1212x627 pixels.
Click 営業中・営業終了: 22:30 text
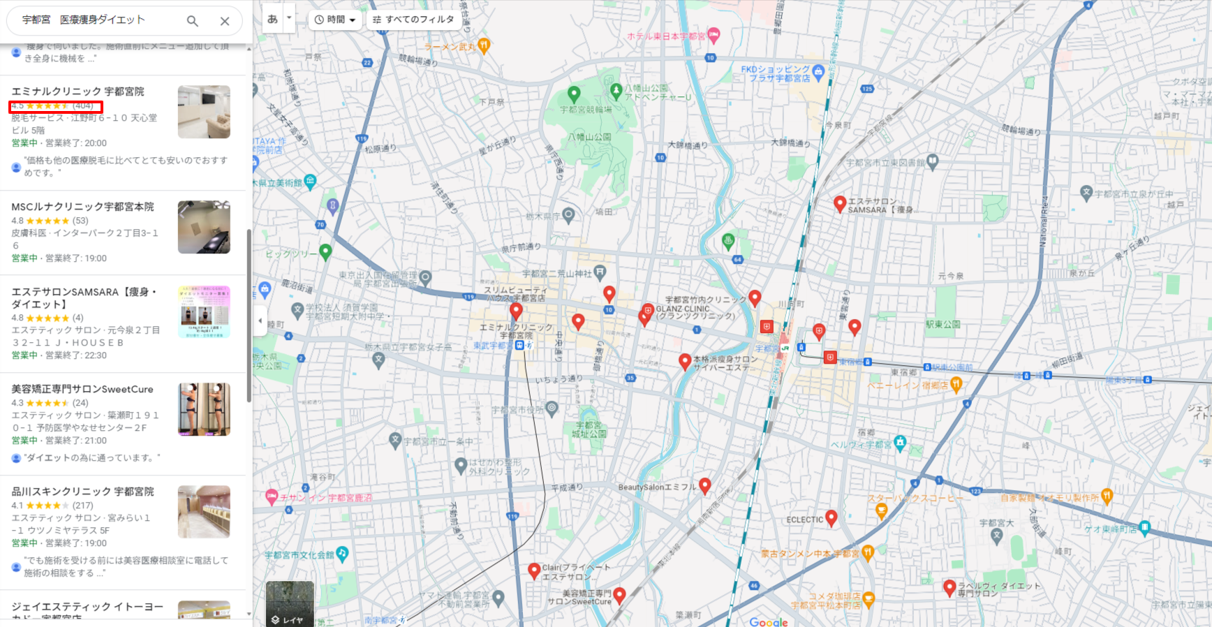59,355
